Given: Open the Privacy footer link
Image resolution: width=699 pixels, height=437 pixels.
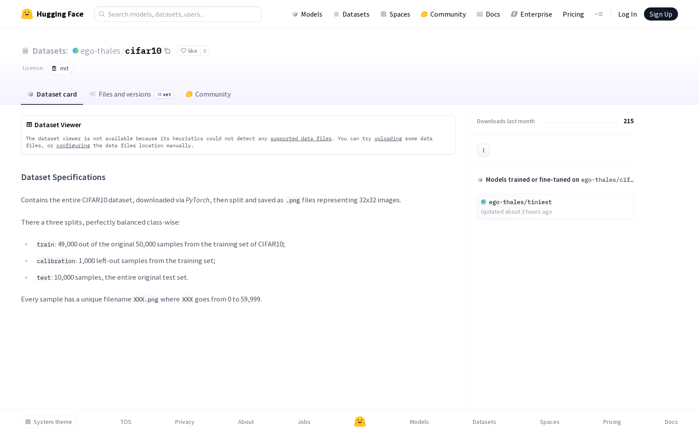Looking at the screenshot, I should click(x=184, y=422).
